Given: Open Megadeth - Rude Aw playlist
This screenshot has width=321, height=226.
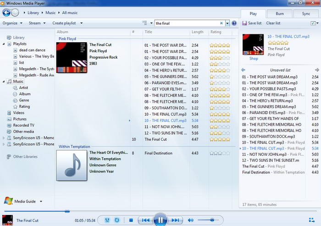Looking at the screenshot, I should coord(36,75).
